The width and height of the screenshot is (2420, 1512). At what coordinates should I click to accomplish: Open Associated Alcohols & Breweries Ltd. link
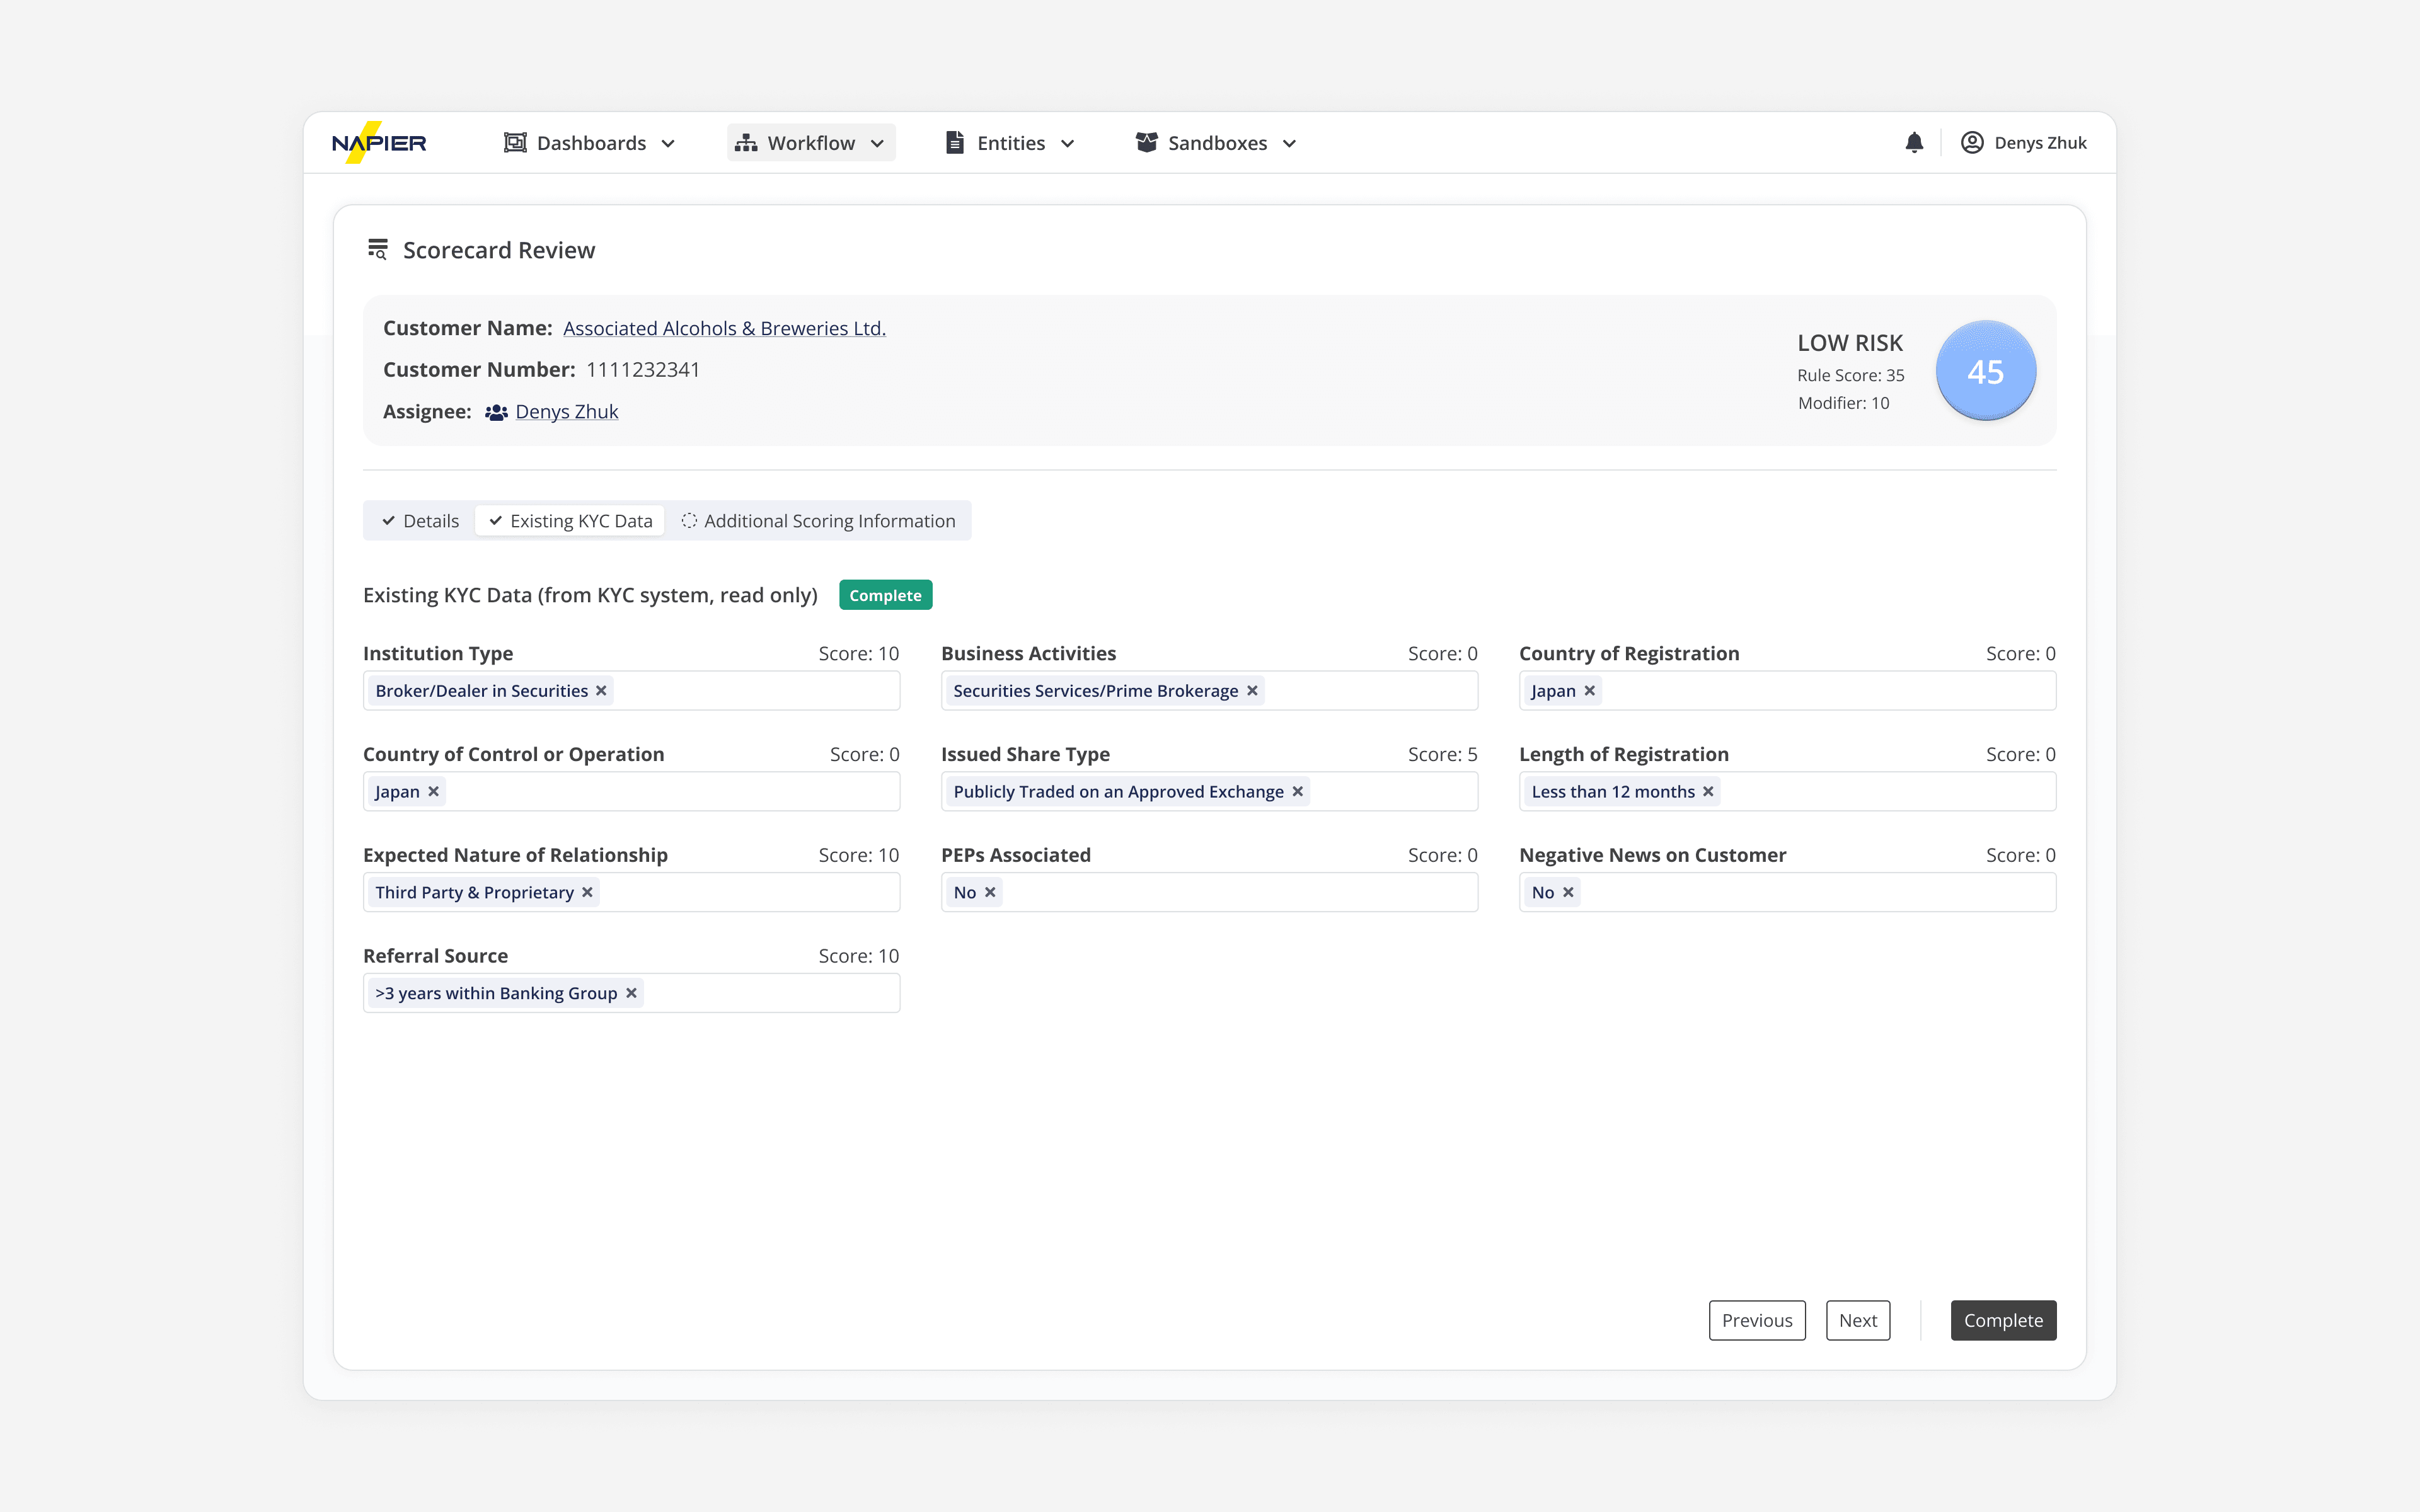click(x=724, y=329)
